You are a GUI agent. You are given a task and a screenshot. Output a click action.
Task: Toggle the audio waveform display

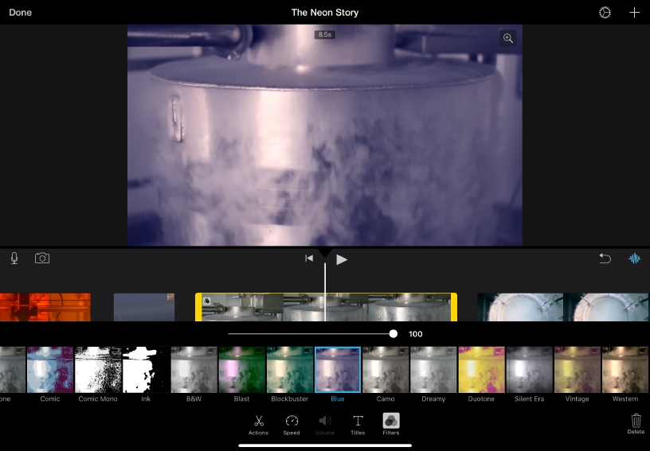point(634,259)
